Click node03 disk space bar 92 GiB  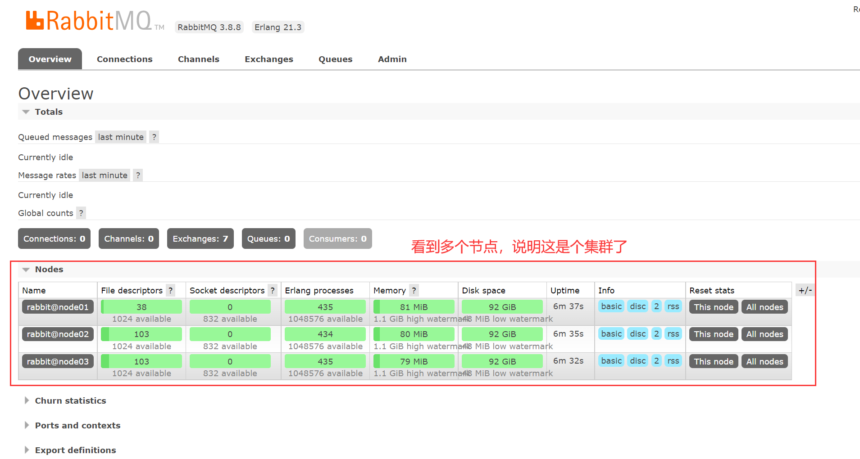pos(502,361)
